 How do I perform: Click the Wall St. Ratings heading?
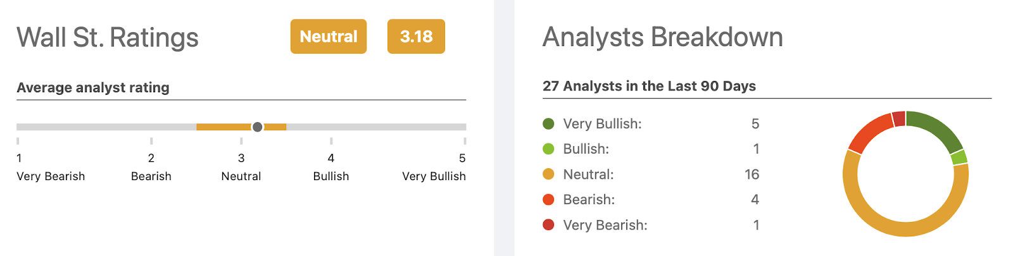108,37
